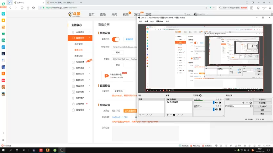273x153 pixels.
Task: Open OBS from the taskbar
Action: [x=62, y=150]
